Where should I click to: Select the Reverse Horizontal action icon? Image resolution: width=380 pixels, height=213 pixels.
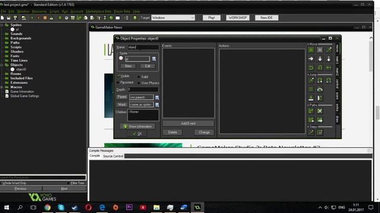[x=311, y=67]
